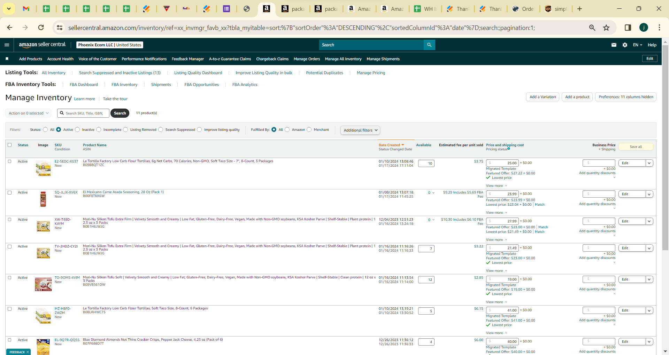Toggle the browser side panel icon
The image size is (669, 355).
[x=628, y=27]
